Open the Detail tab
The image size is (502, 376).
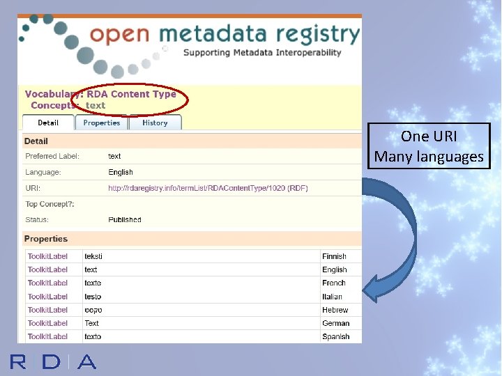point(48,123)
